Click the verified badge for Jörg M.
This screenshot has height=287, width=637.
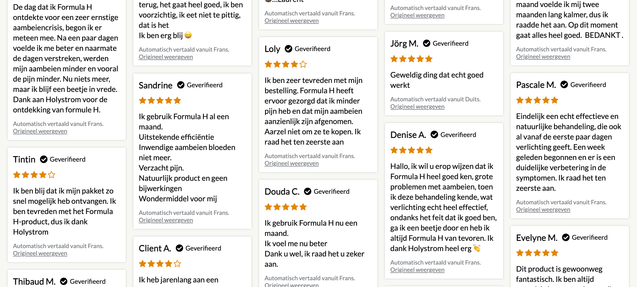[x=427, y=44]
